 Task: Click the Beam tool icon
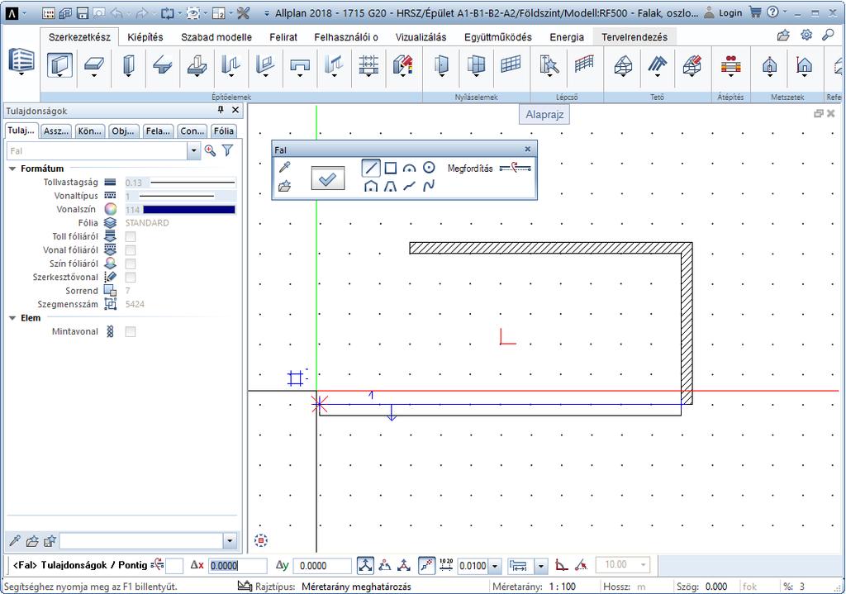click(163, 64)
